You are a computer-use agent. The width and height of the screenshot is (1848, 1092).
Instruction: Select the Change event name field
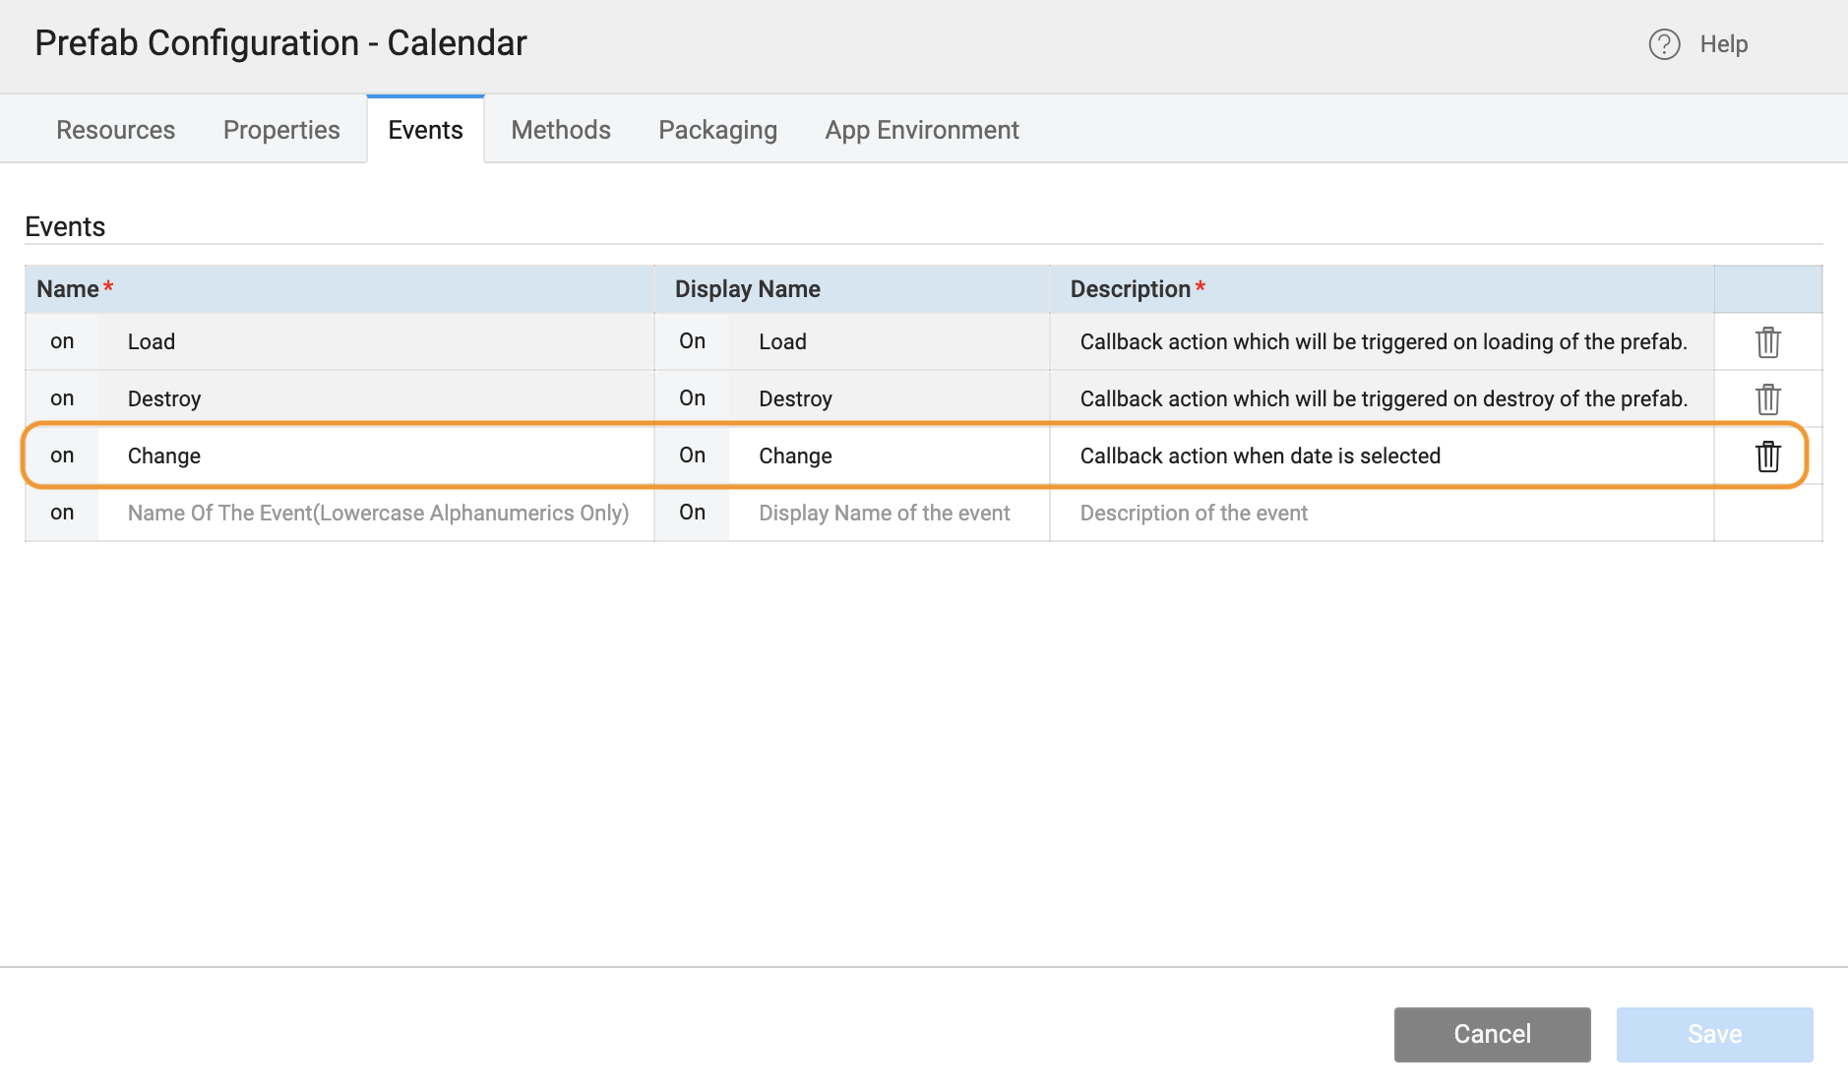(x=378, y=455)
